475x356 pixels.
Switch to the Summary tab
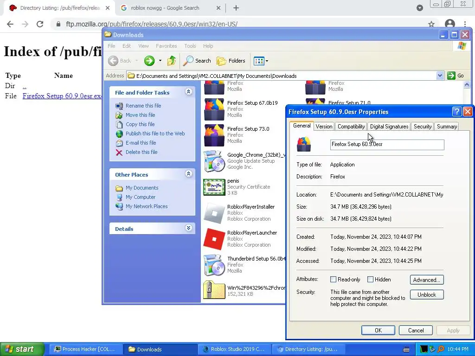(447, 127)
